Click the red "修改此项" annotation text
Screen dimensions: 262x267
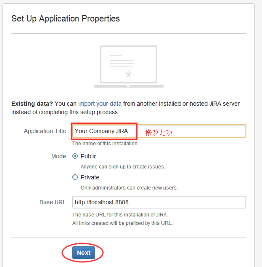[159, 132]
